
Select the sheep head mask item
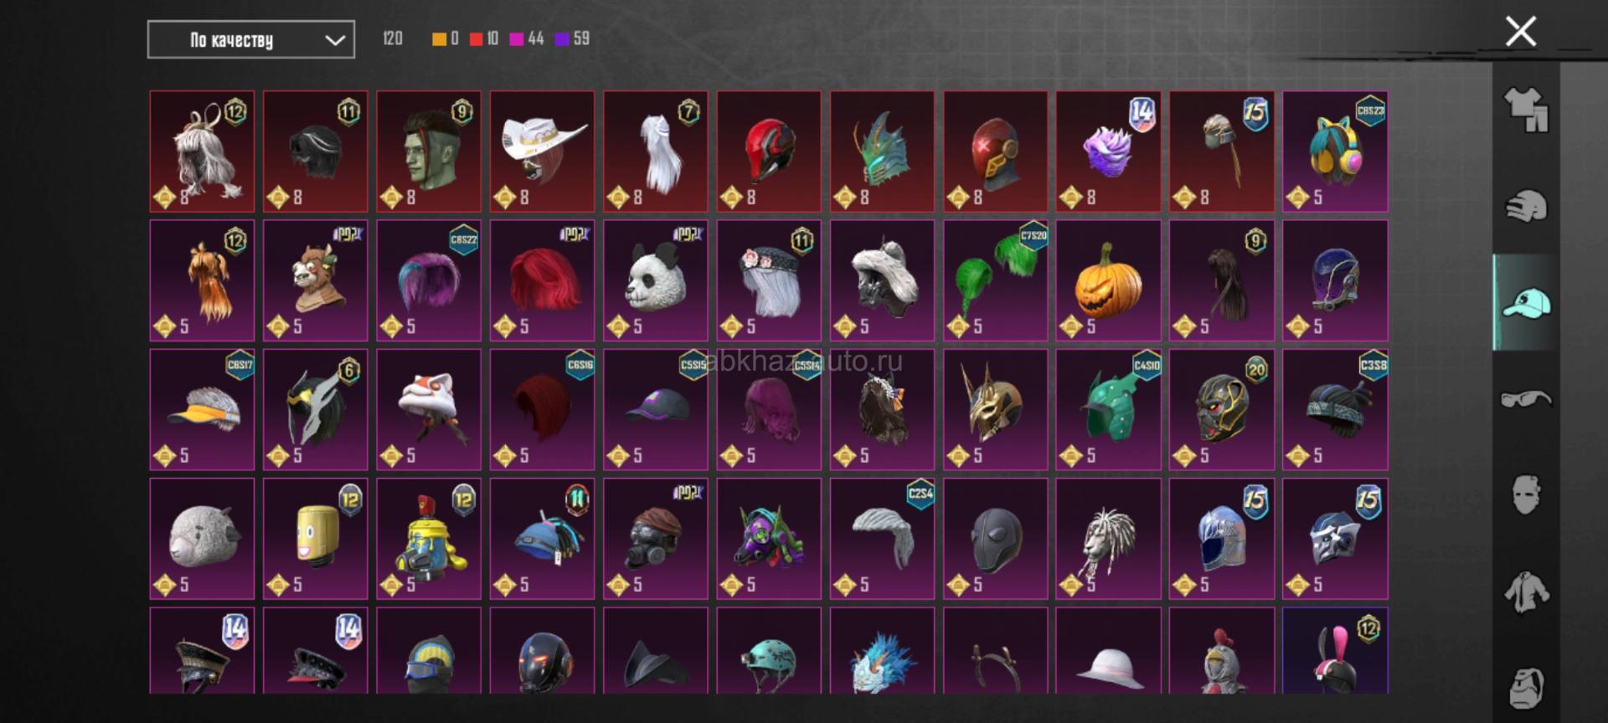202,539
